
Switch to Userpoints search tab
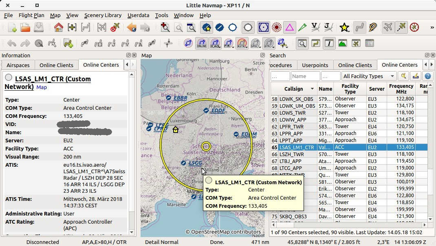click(x=315, y=65)
